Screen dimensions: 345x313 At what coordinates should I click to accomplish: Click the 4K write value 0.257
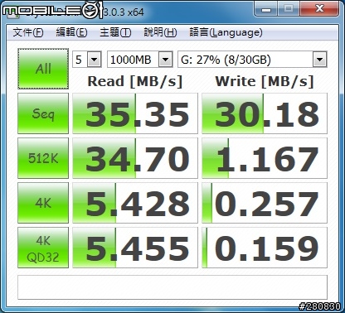click(x=265, y=203)
